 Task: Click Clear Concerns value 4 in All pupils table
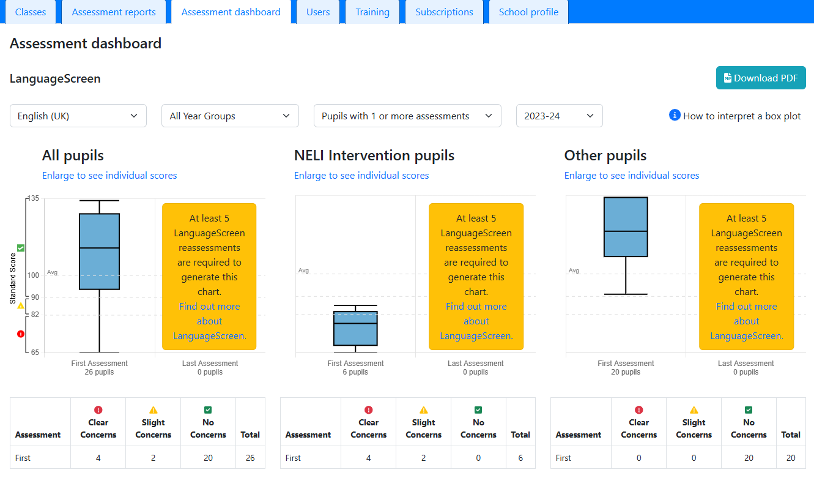point(98,458)
